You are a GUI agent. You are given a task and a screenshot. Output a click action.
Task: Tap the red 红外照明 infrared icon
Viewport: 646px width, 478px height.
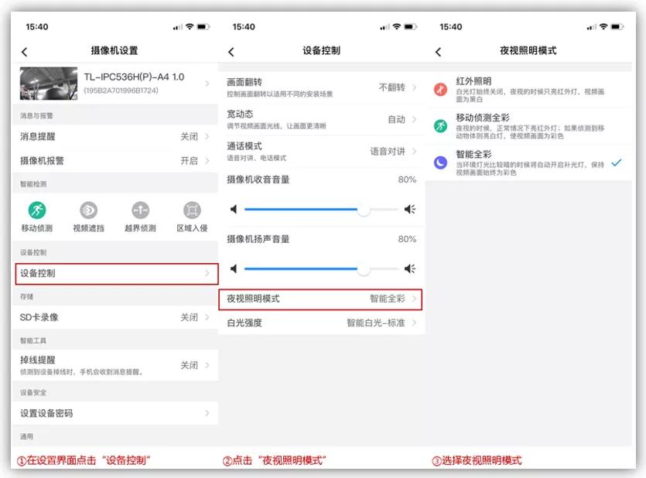pyautogui.click(x=439, y=89)
